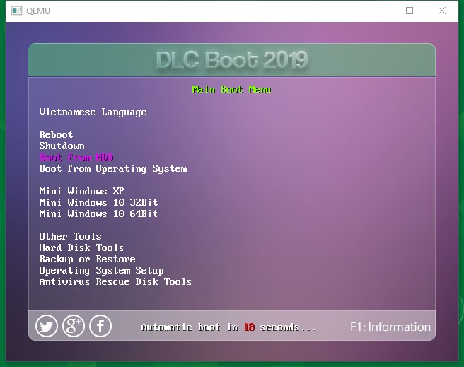
Task: Close the QEMU window
Action: pos(442,11)
